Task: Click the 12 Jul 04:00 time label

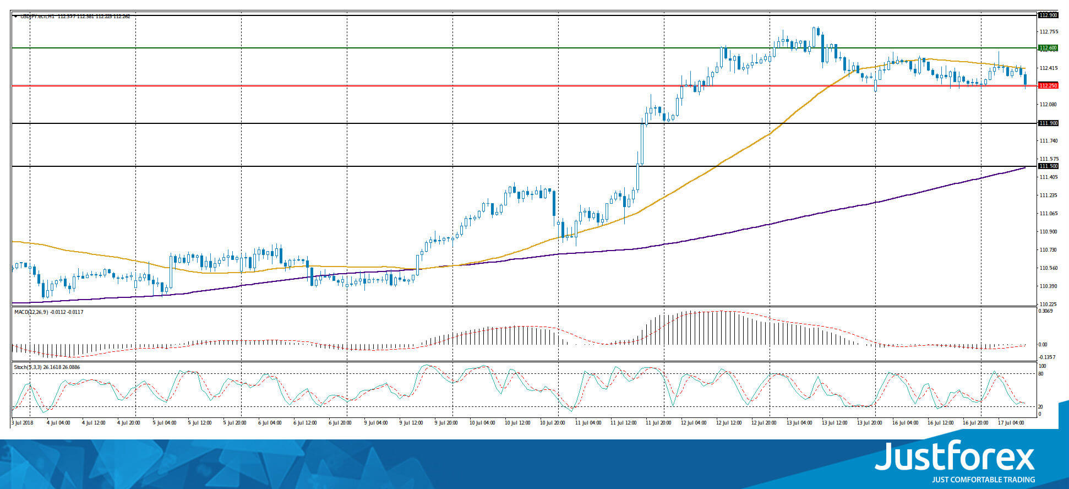Action: pos(694,423)
